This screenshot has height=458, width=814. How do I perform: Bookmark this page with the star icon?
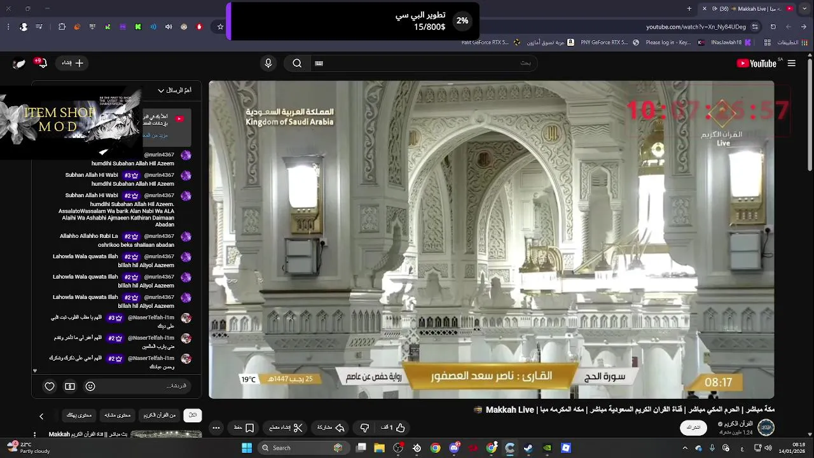(221, 27)
